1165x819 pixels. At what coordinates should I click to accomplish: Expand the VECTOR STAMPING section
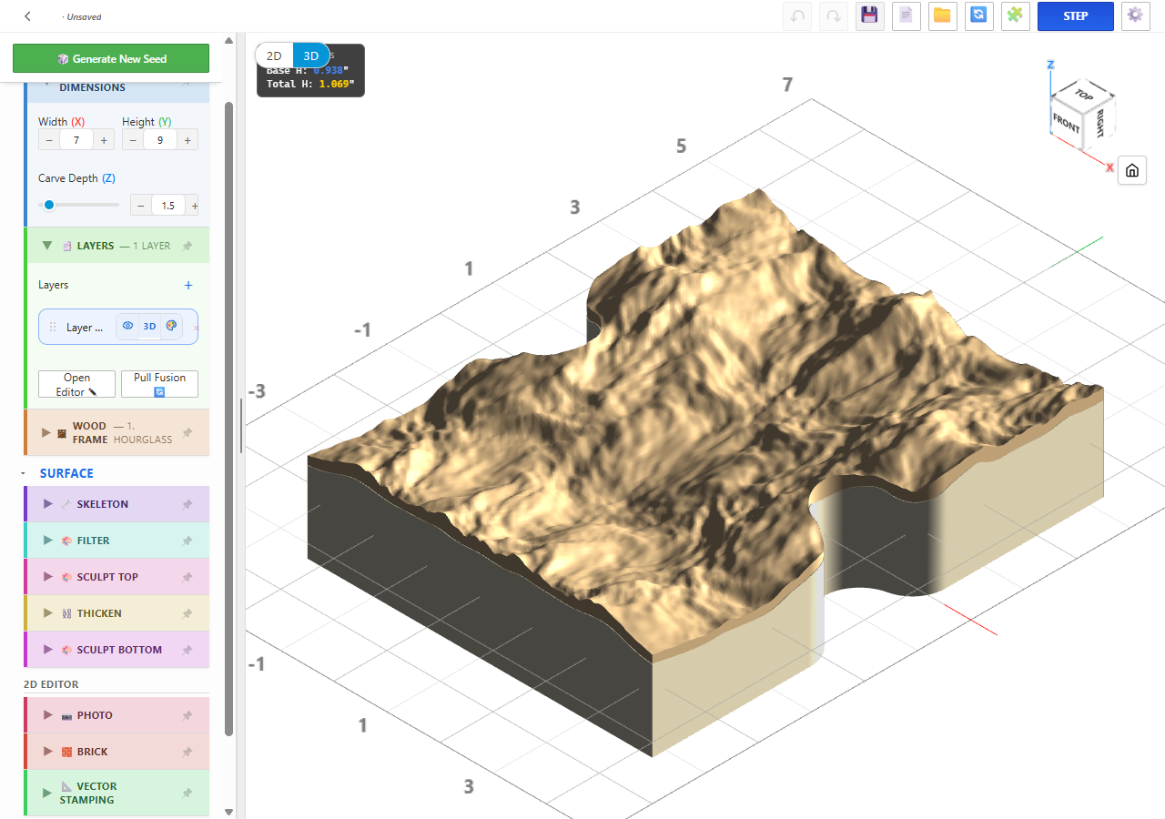coord(48,793)
